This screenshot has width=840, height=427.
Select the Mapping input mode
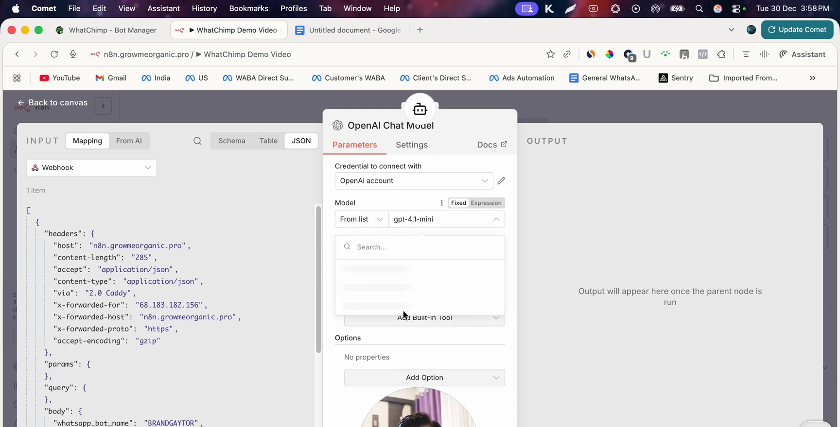[x=87, y=141]
